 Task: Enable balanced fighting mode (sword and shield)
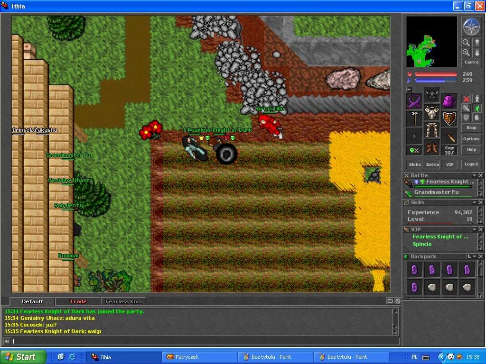tap(466, 108)
